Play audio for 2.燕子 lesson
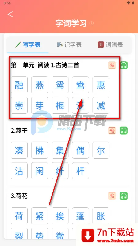This screenshot has height=246, width=138. (124, 130)
